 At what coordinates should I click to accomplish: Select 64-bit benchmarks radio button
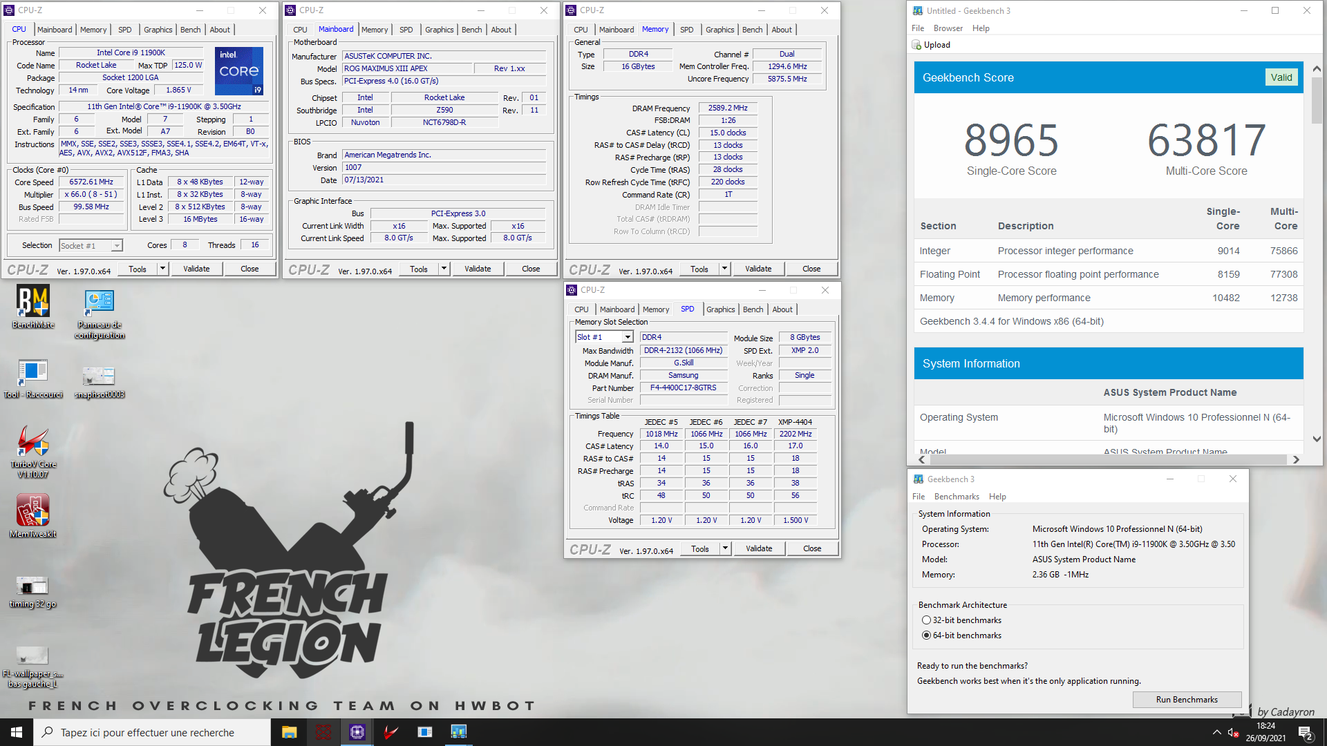pos(926,635)
